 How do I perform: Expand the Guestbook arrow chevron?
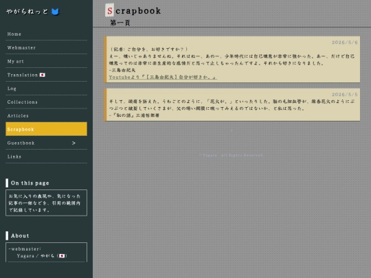74,143
